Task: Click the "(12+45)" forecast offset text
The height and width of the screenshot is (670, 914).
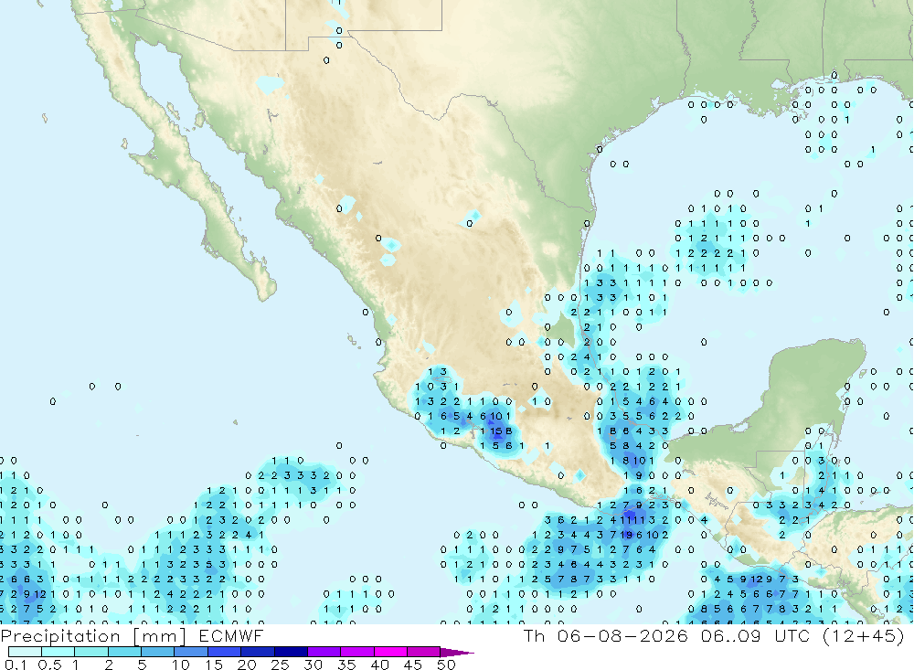Action: 864,635
